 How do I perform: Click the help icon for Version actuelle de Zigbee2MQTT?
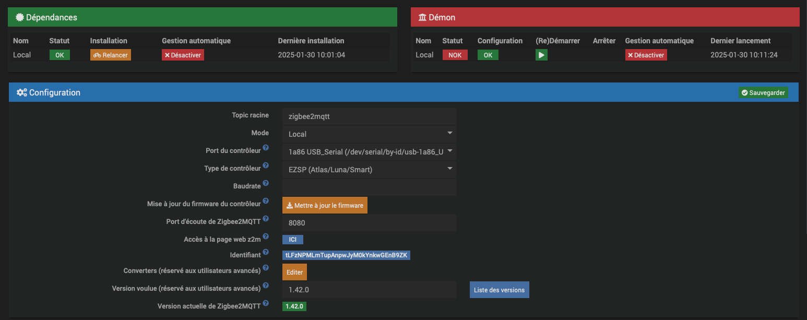pos(266,303)
